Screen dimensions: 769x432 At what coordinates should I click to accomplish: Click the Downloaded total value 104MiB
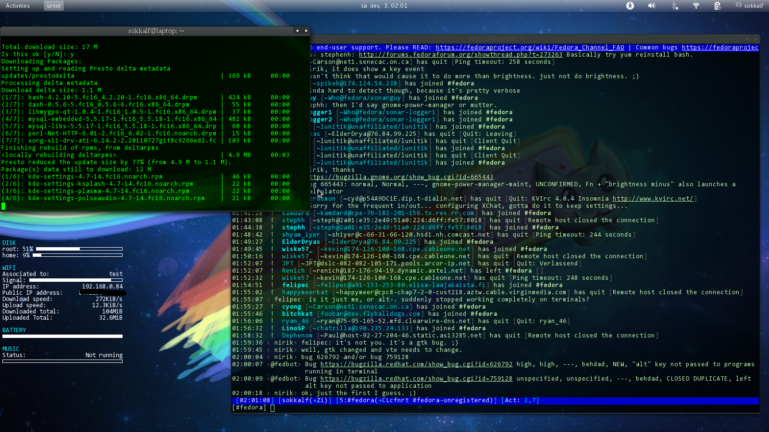(x=112, y=312)
